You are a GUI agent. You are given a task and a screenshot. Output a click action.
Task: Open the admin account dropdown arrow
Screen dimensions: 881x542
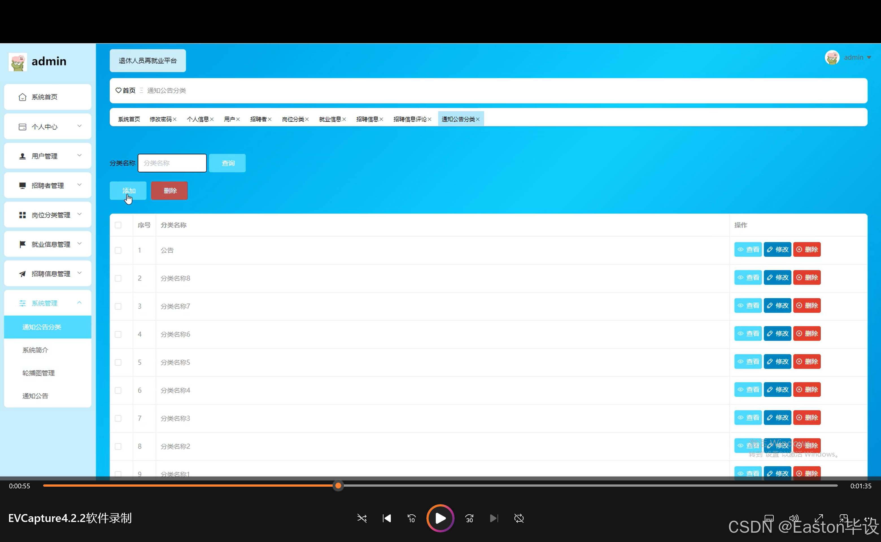[869, 58]
